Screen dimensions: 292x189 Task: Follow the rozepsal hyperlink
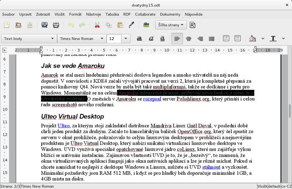(153, 99)
